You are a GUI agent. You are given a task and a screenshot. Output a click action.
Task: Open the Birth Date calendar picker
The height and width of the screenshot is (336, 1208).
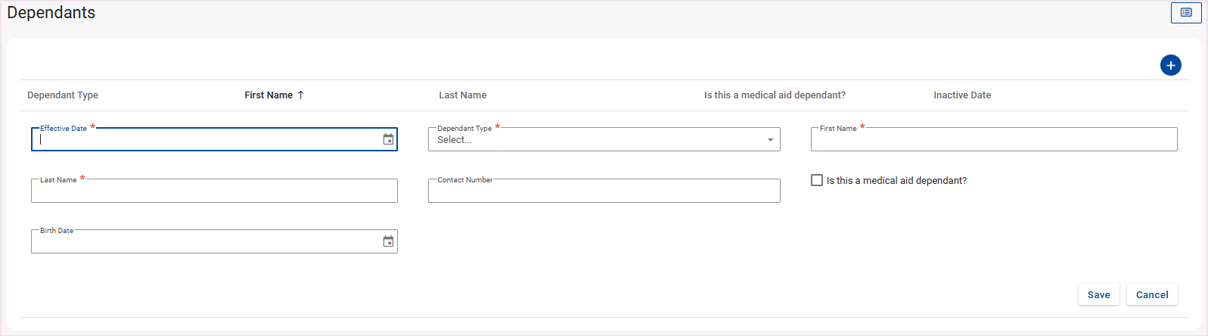pyautogui.click(x=388, y=241)
